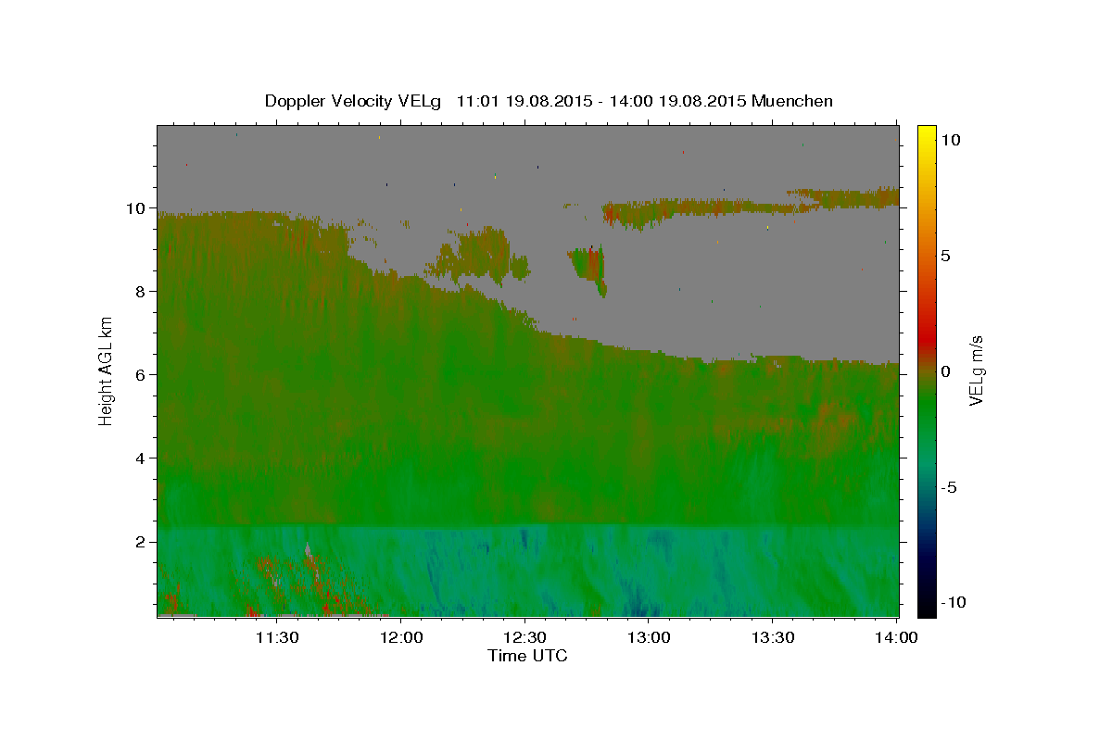
Task: Click the '11:30' time axis label
Action: click(x=276, y=637)
